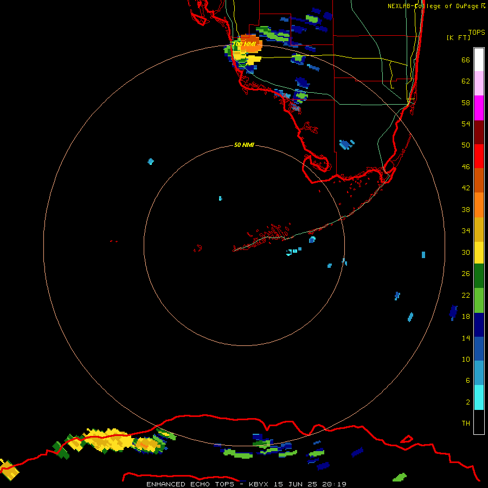The width and height of the screenshot is (488, 488).
Task: Click the "38" legend value
Action: click(466, 210)
